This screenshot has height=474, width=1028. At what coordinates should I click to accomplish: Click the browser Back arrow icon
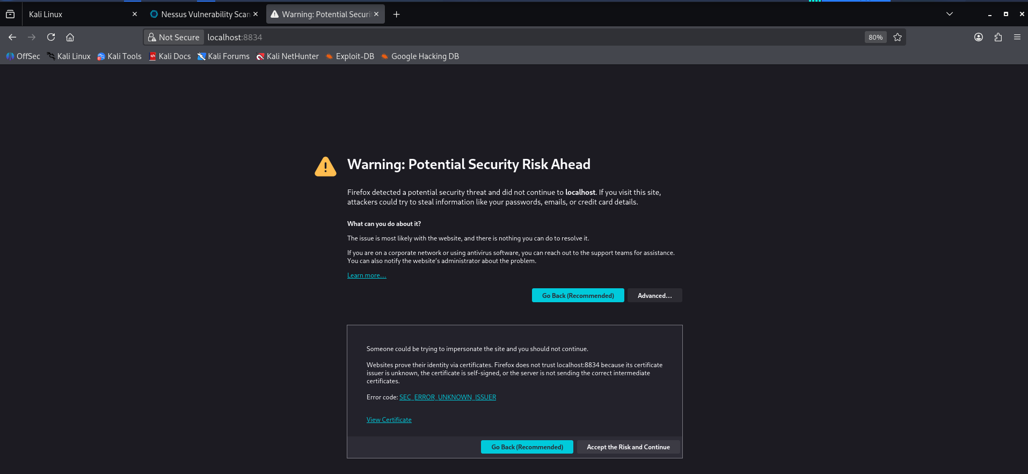tap(12, 37)
